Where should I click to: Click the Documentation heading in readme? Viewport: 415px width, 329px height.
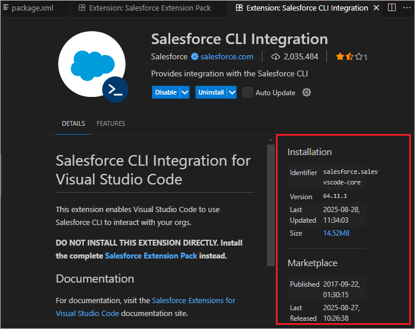[x=95, y=278]
